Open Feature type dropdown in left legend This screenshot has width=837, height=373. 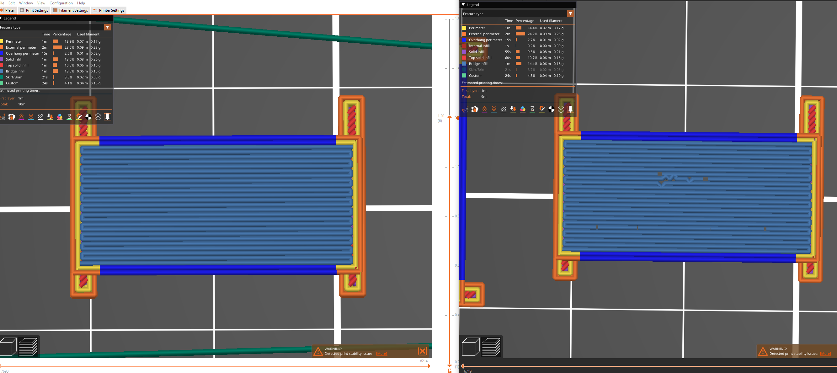pyautogui.click(x=107, y=27)
